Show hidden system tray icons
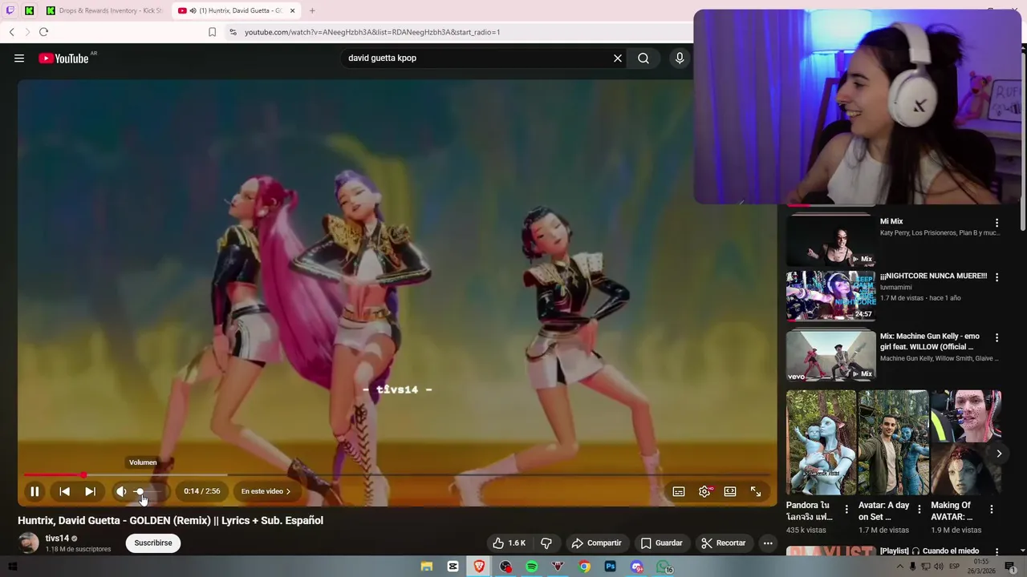1027x577 pixels. 899,567
